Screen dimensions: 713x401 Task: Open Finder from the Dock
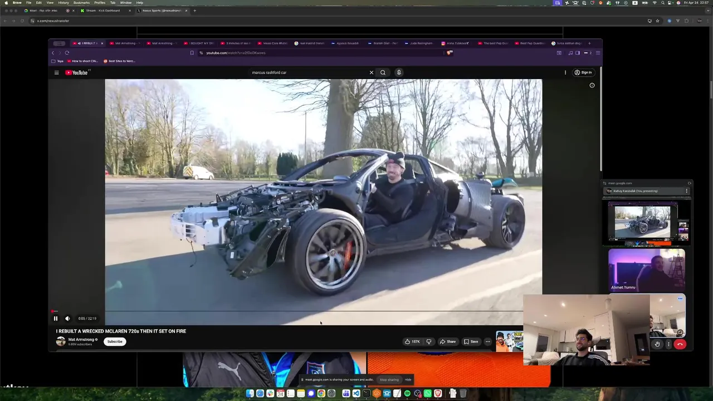coord(250,394)
